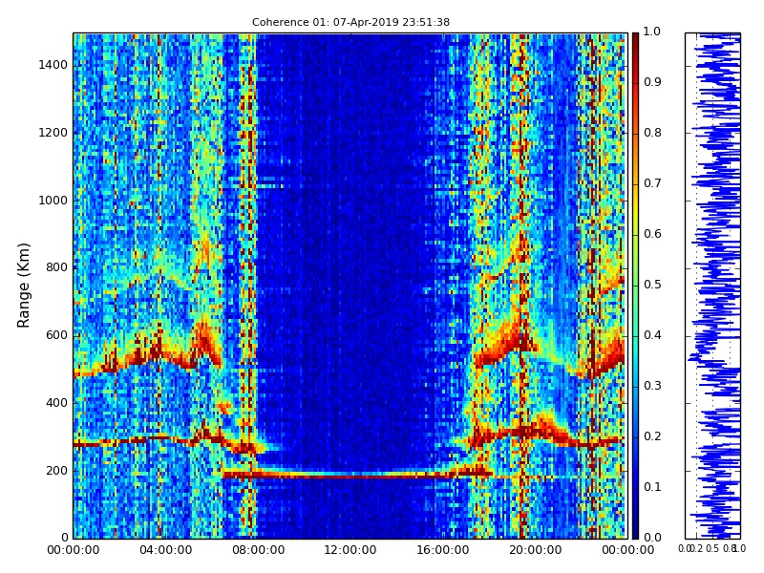Click the colorbar label '0.8'
The image size is (764, 573).
pos(652,133)
